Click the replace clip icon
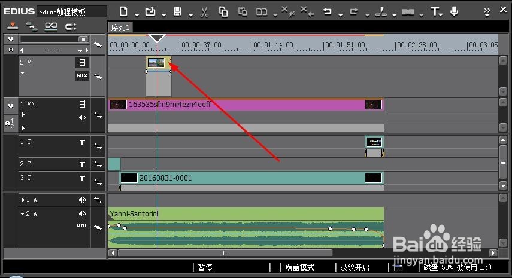 pyautogui.click(x=262, y=12)
